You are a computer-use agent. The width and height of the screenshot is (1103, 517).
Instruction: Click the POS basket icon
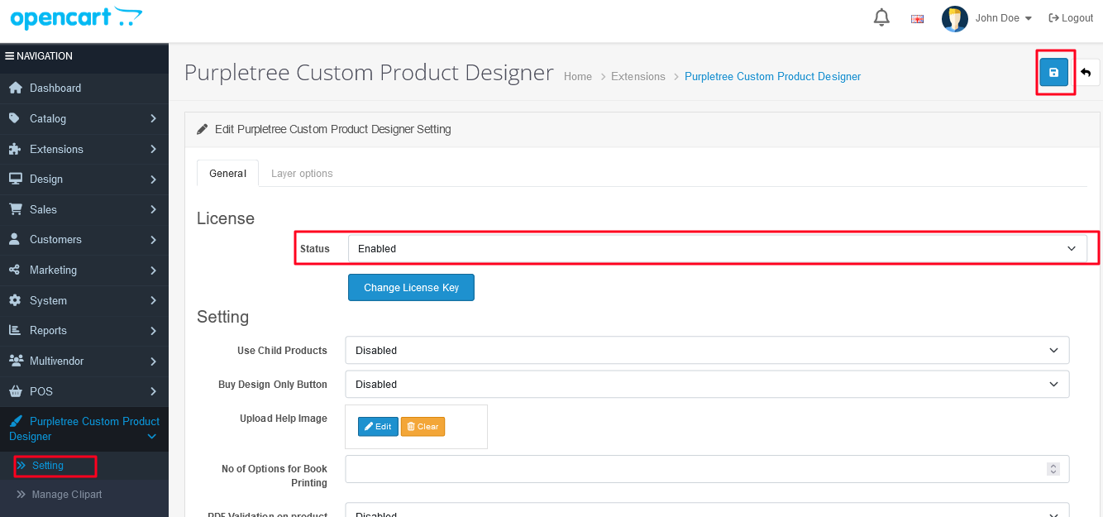click(x=15, y=391)
